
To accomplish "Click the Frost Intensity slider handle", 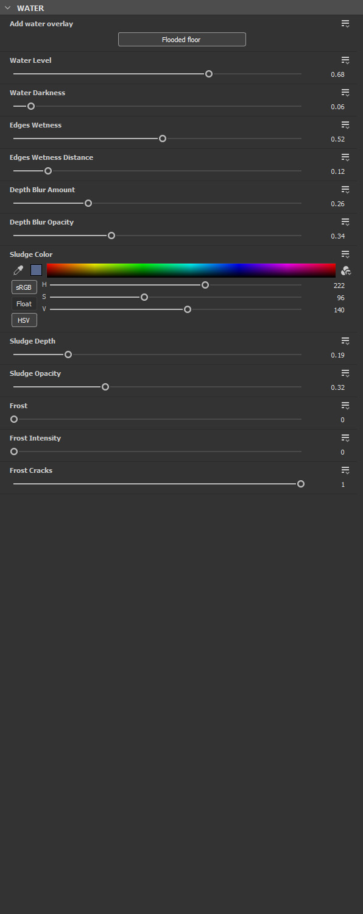I will pyautogui.click(x=14, y=452).
